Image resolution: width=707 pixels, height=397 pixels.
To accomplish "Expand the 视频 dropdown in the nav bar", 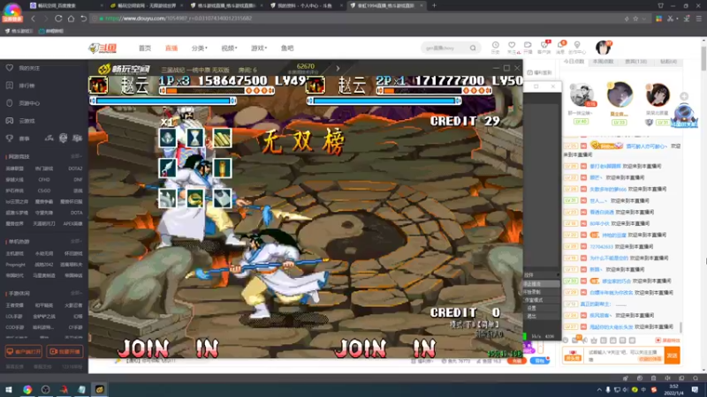I will 229,49.
